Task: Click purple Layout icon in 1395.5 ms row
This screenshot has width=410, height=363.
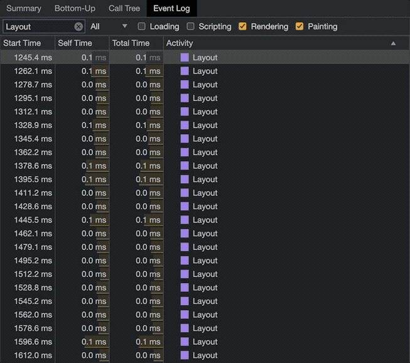Action: click(185, 180)
